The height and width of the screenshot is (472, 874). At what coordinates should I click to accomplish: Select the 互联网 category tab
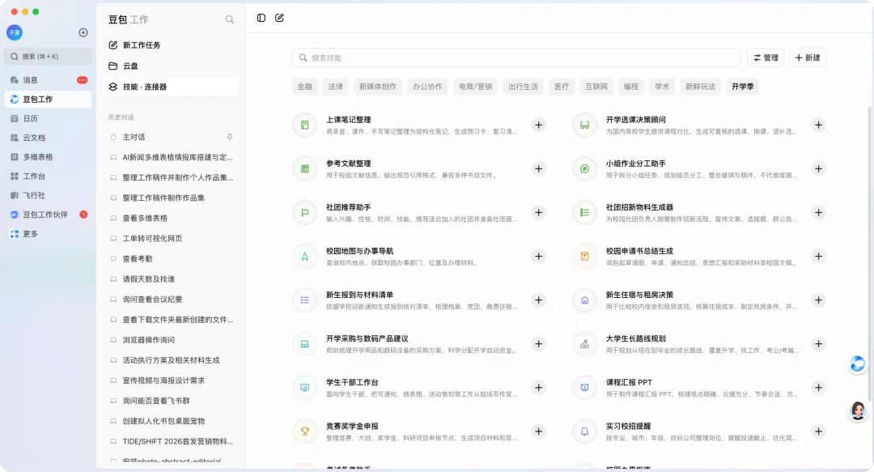point(596,87)
